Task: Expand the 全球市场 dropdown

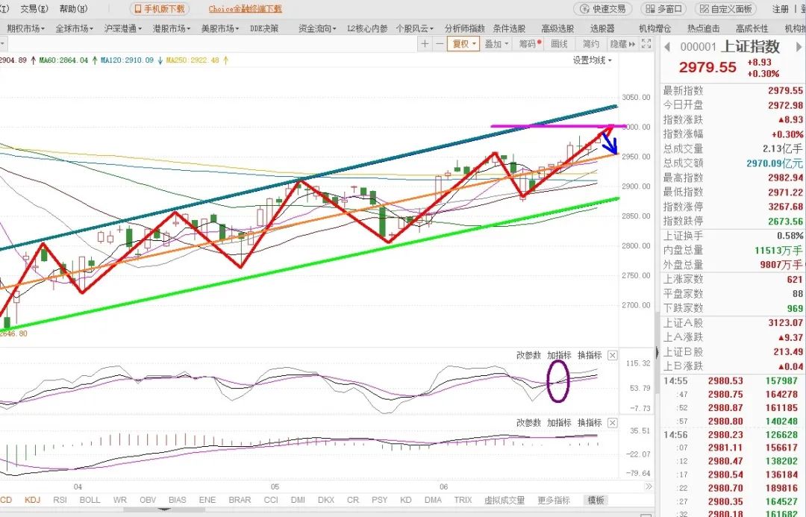Action: [x=74, y=28]
